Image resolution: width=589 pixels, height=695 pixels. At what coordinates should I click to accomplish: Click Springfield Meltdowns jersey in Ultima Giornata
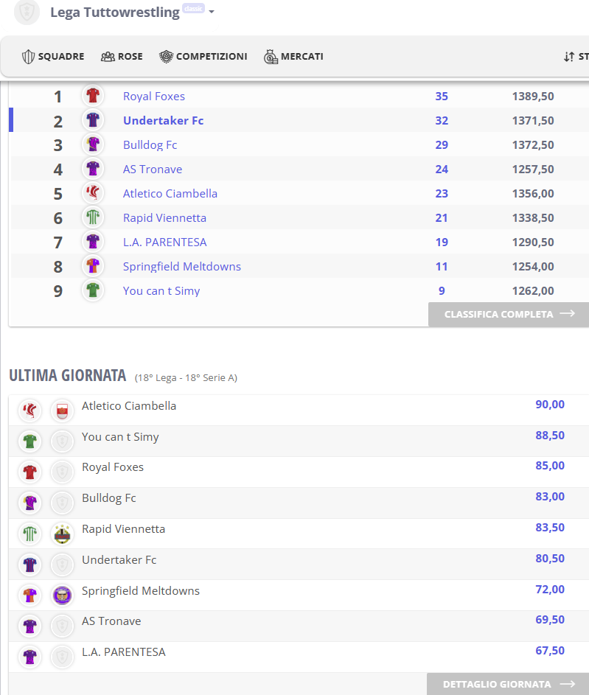(x=29, y=596)
